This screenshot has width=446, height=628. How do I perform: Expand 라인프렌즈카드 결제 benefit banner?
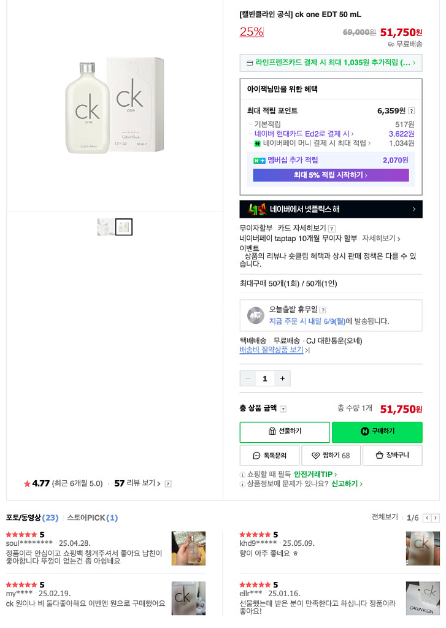pos(331,63)
